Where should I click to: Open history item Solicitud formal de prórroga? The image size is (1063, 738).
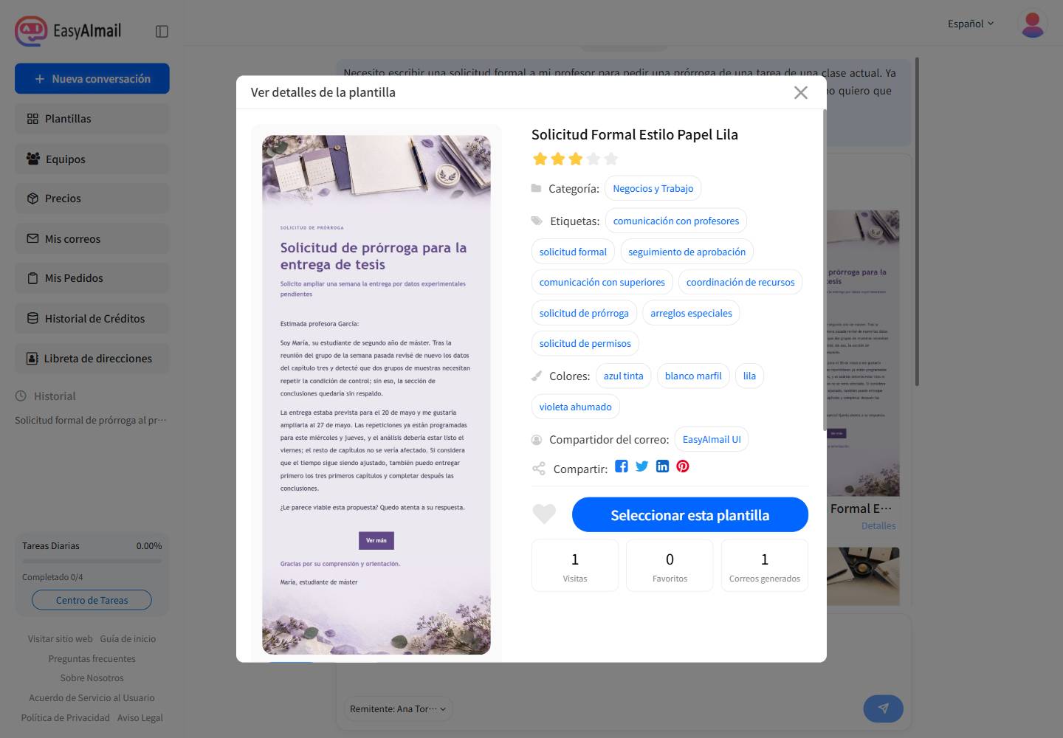pos(91,420)
